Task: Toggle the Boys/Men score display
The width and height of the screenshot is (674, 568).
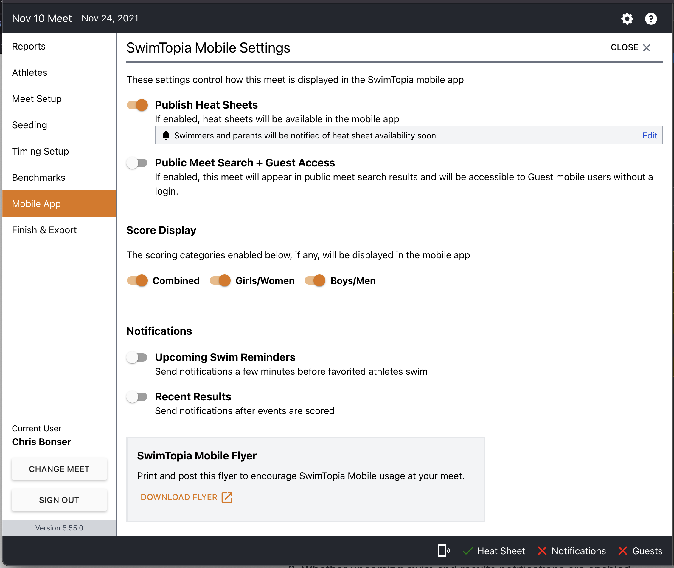Action: click(x=315, y=280)
